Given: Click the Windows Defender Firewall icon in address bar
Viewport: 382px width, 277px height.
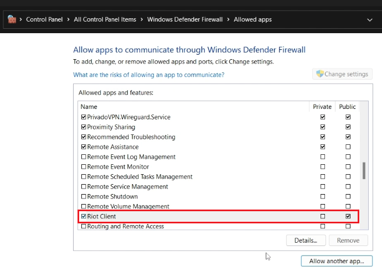Looking at the screenshot, I should coord(12,19).
